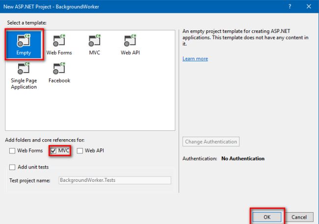Close the New ASP.NET Project dialog
Viewport: 319px width, 224px height.
pos(309,6)
